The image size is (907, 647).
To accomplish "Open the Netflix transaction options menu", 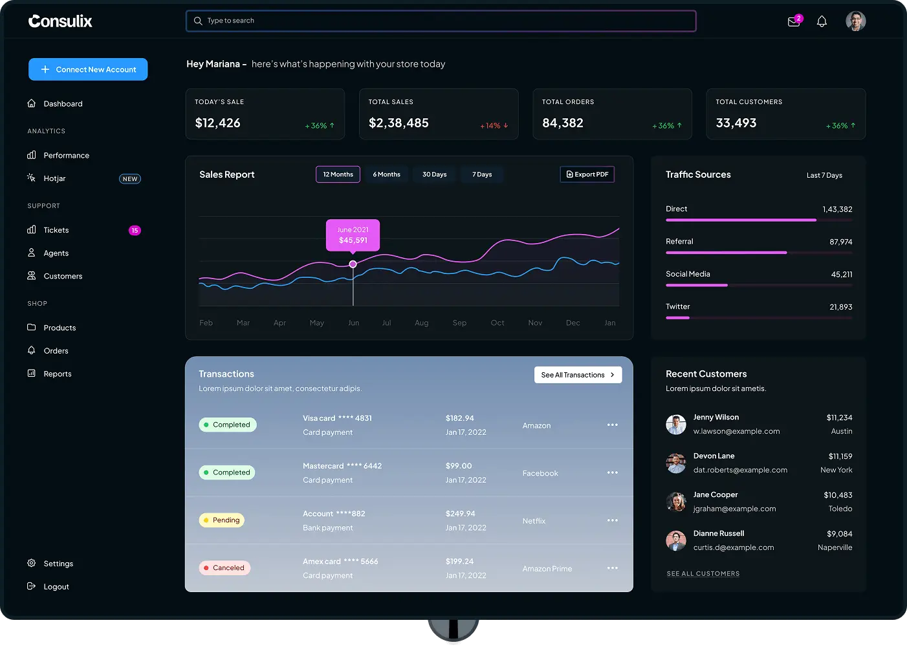I will click(613, 520).
